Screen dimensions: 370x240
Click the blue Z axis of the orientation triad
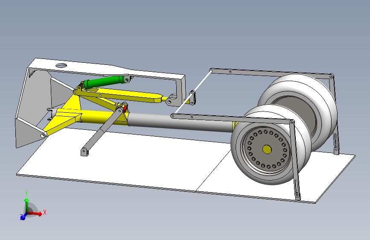(x=23, y=217)
